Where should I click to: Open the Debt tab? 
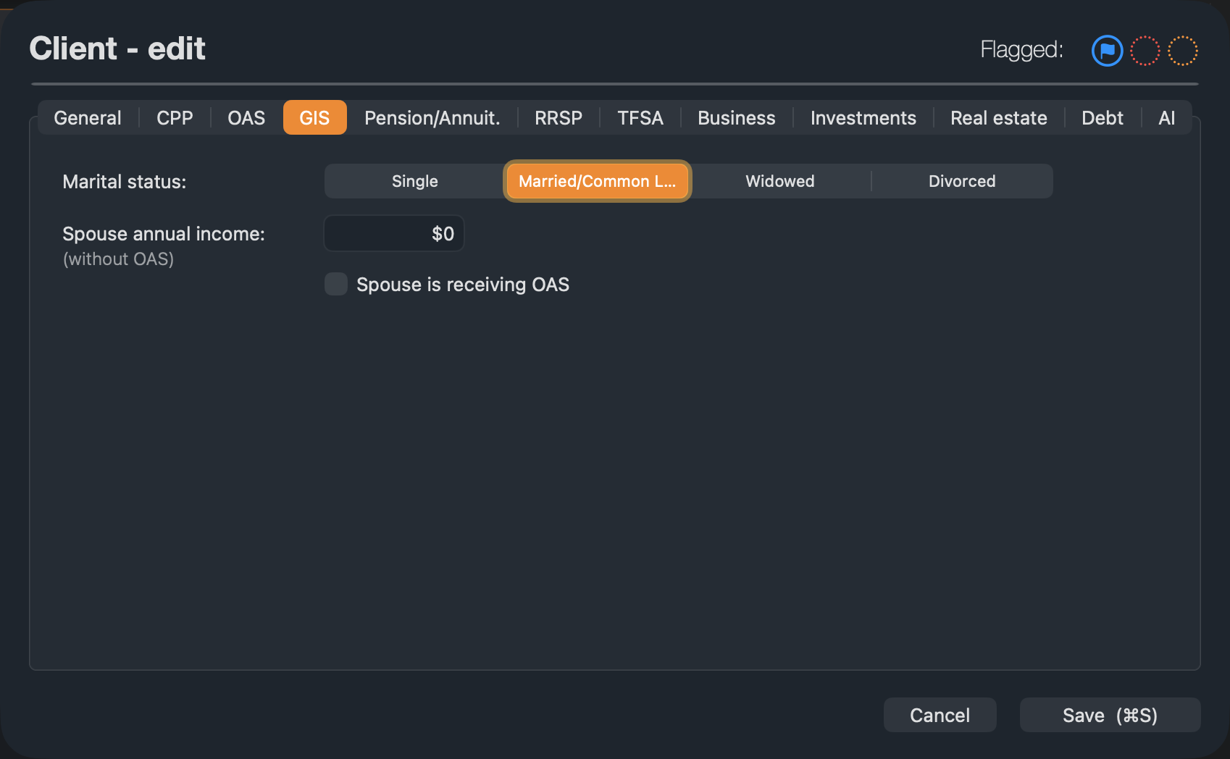(1103, 118)
